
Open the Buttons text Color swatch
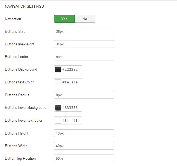pos(58,82)
